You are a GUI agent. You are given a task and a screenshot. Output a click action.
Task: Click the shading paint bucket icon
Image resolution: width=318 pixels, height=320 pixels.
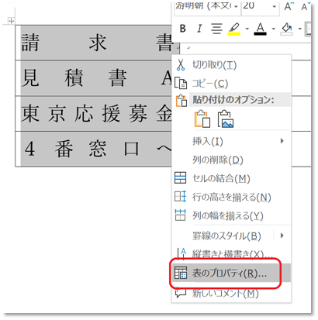point(287,29)
